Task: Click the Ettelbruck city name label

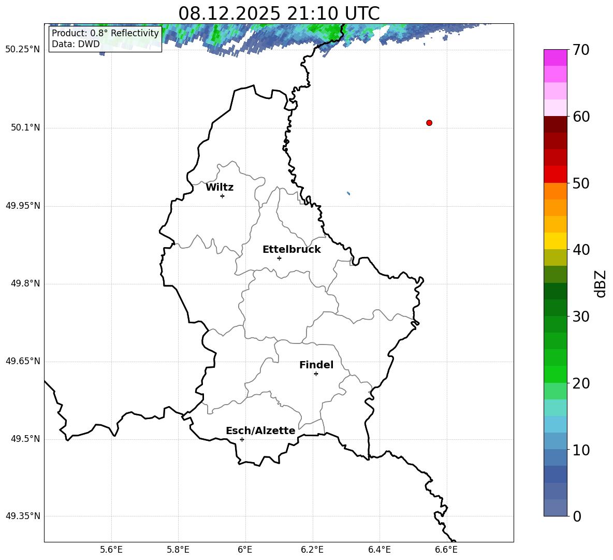Action: click(x=291, y=249)
